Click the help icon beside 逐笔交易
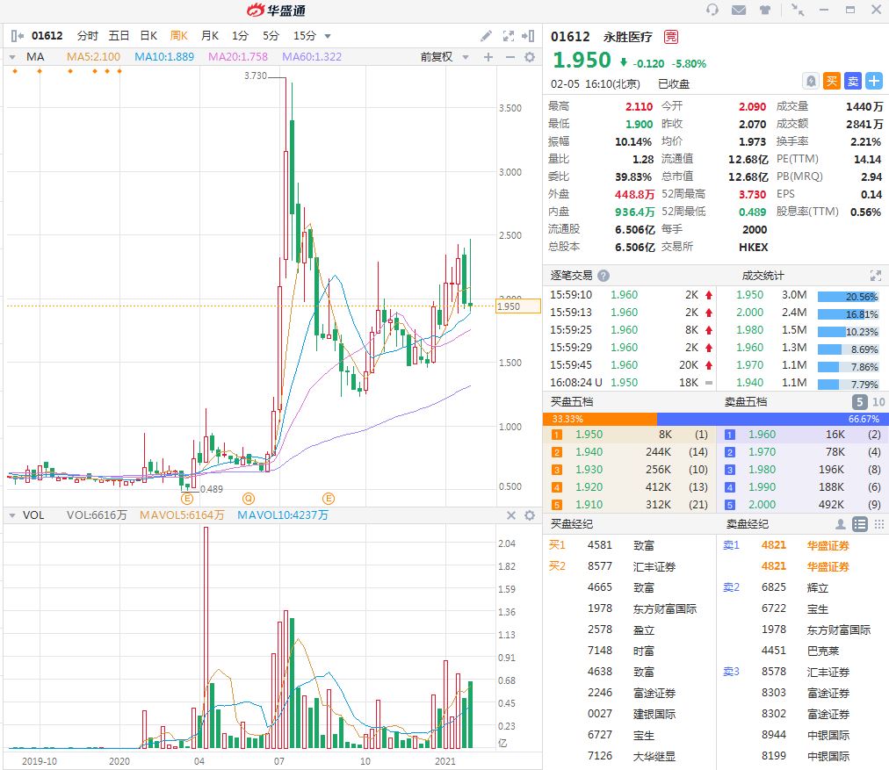This screenshot has height=770, width=889. tap(604, 276)
